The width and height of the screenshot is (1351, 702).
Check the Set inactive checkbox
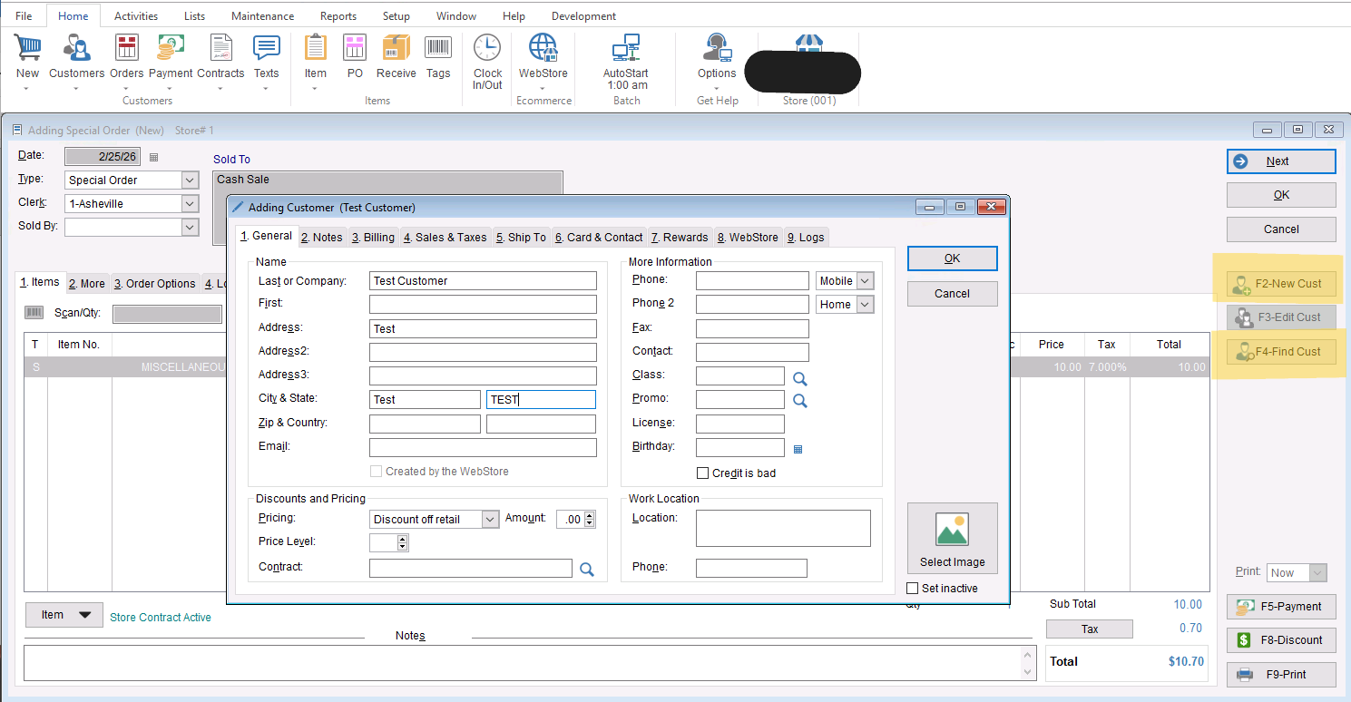[913, 589]
